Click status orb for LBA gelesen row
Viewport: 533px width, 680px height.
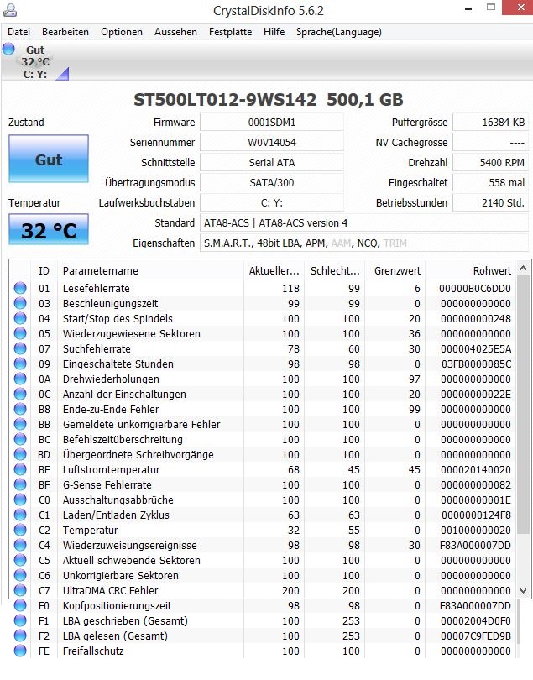20,636
